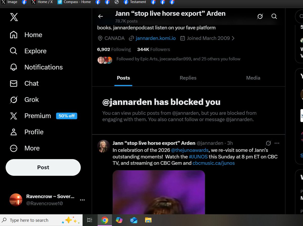Viewport: 303px width, 226px height.
Task: Open Chat from the sidebar
Action: (24, 83)
